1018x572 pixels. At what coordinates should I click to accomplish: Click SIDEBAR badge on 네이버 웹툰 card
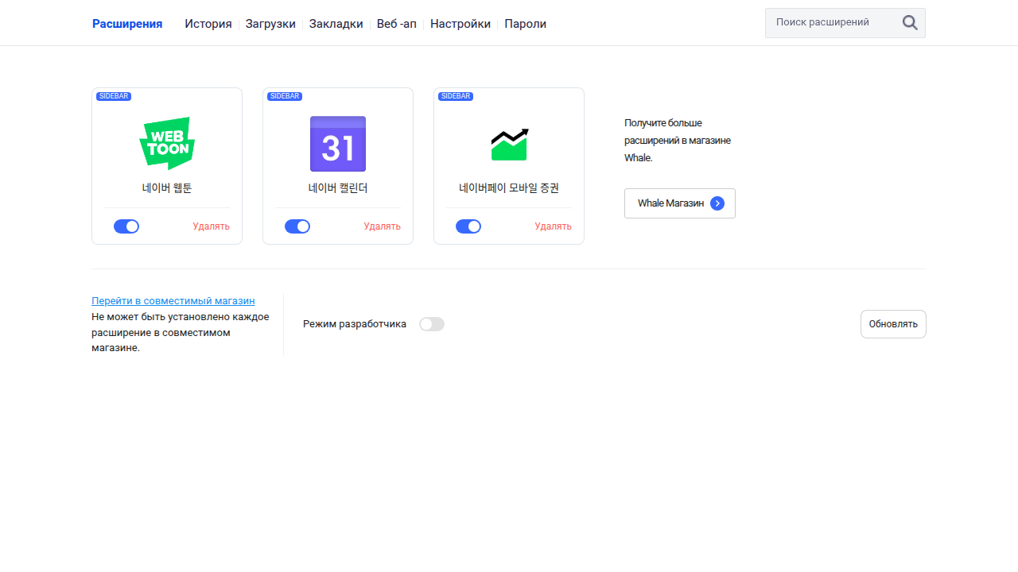click(x=114, y=96)
